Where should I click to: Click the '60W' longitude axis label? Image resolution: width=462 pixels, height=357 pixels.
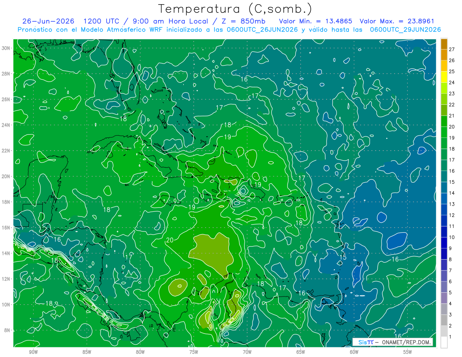pos(354,352)
